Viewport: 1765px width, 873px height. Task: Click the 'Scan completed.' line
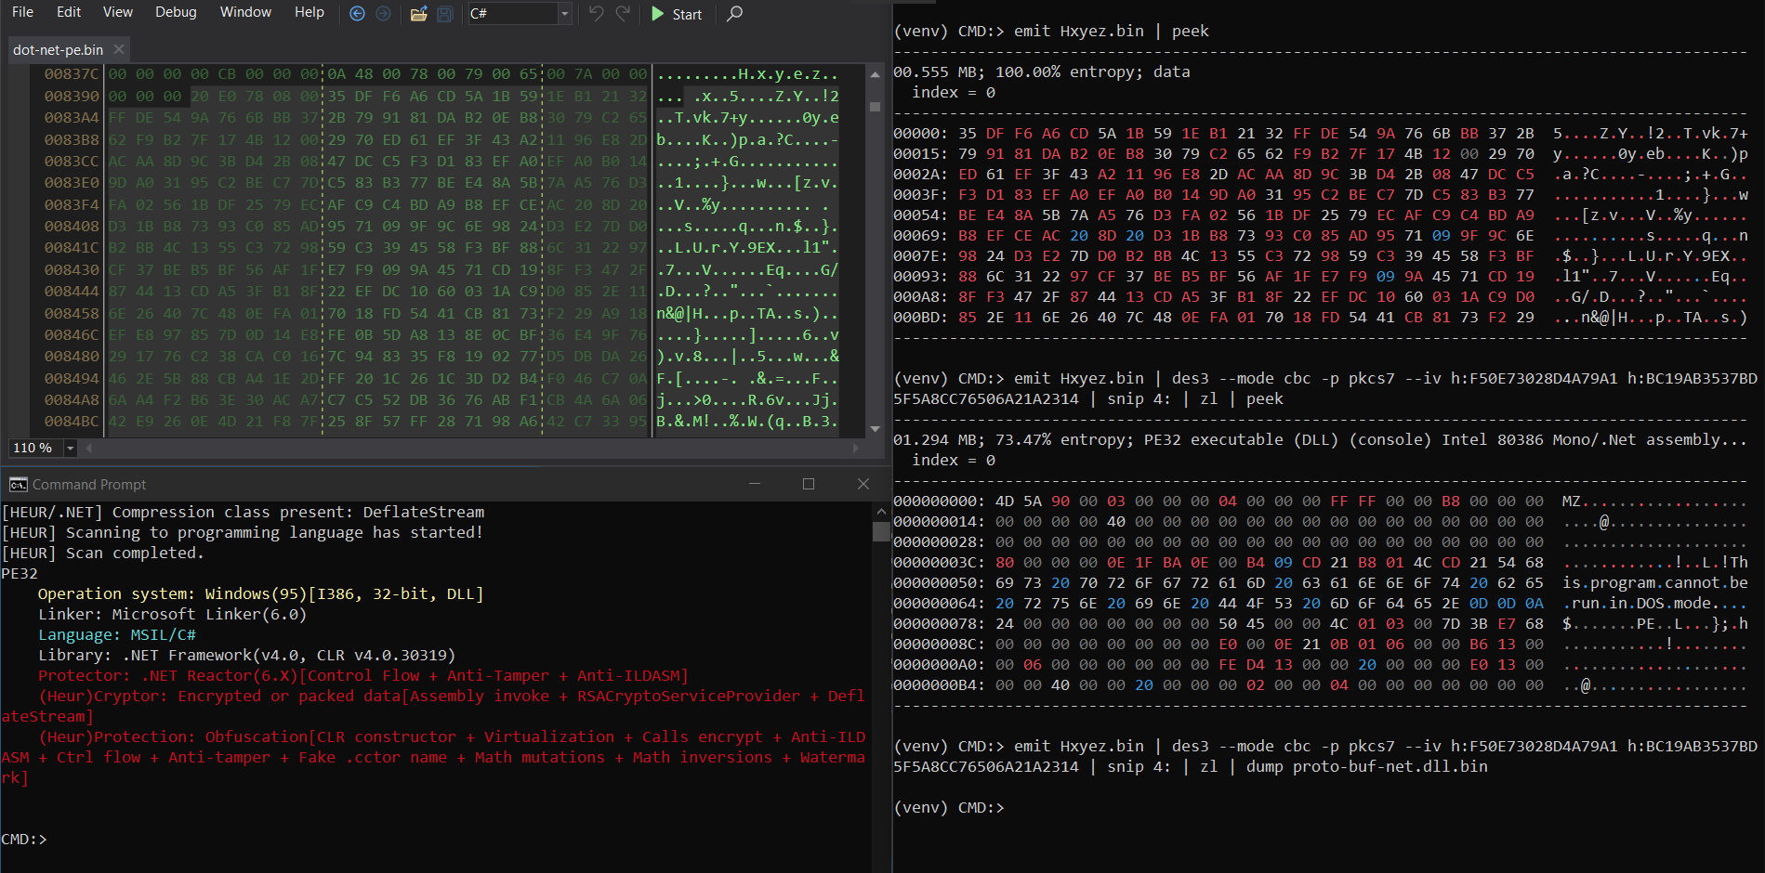[x=102, y=553]
